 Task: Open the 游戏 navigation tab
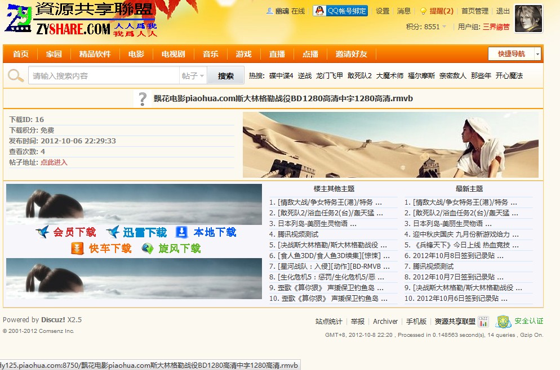pos(243,54)
